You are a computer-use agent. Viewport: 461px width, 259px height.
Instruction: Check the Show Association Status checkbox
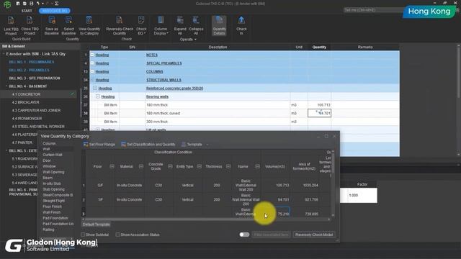pos(118,235)
